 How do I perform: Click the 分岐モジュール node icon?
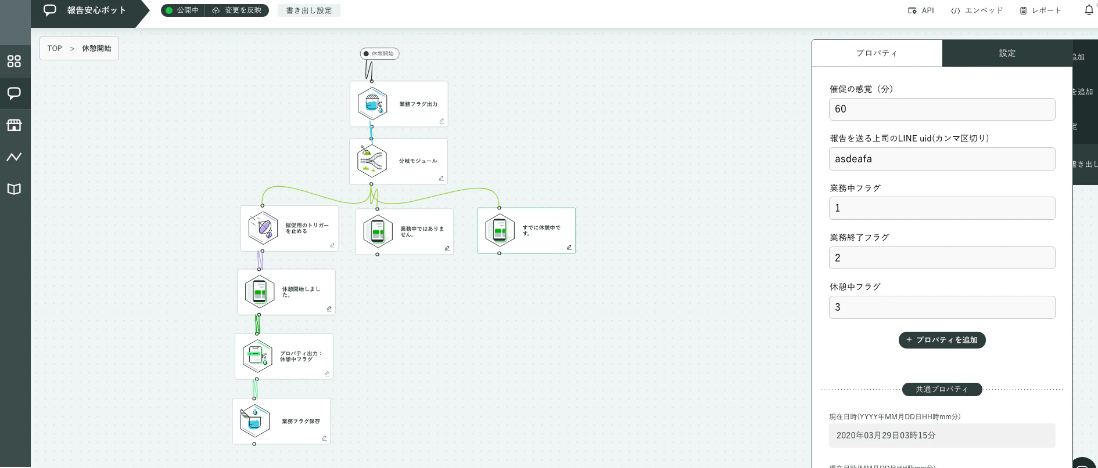pyautogui.click(x=372, y=161)
